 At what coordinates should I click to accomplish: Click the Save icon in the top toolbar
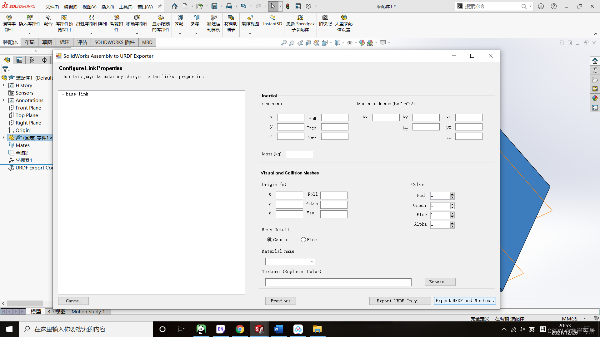(x=214, y=6)
